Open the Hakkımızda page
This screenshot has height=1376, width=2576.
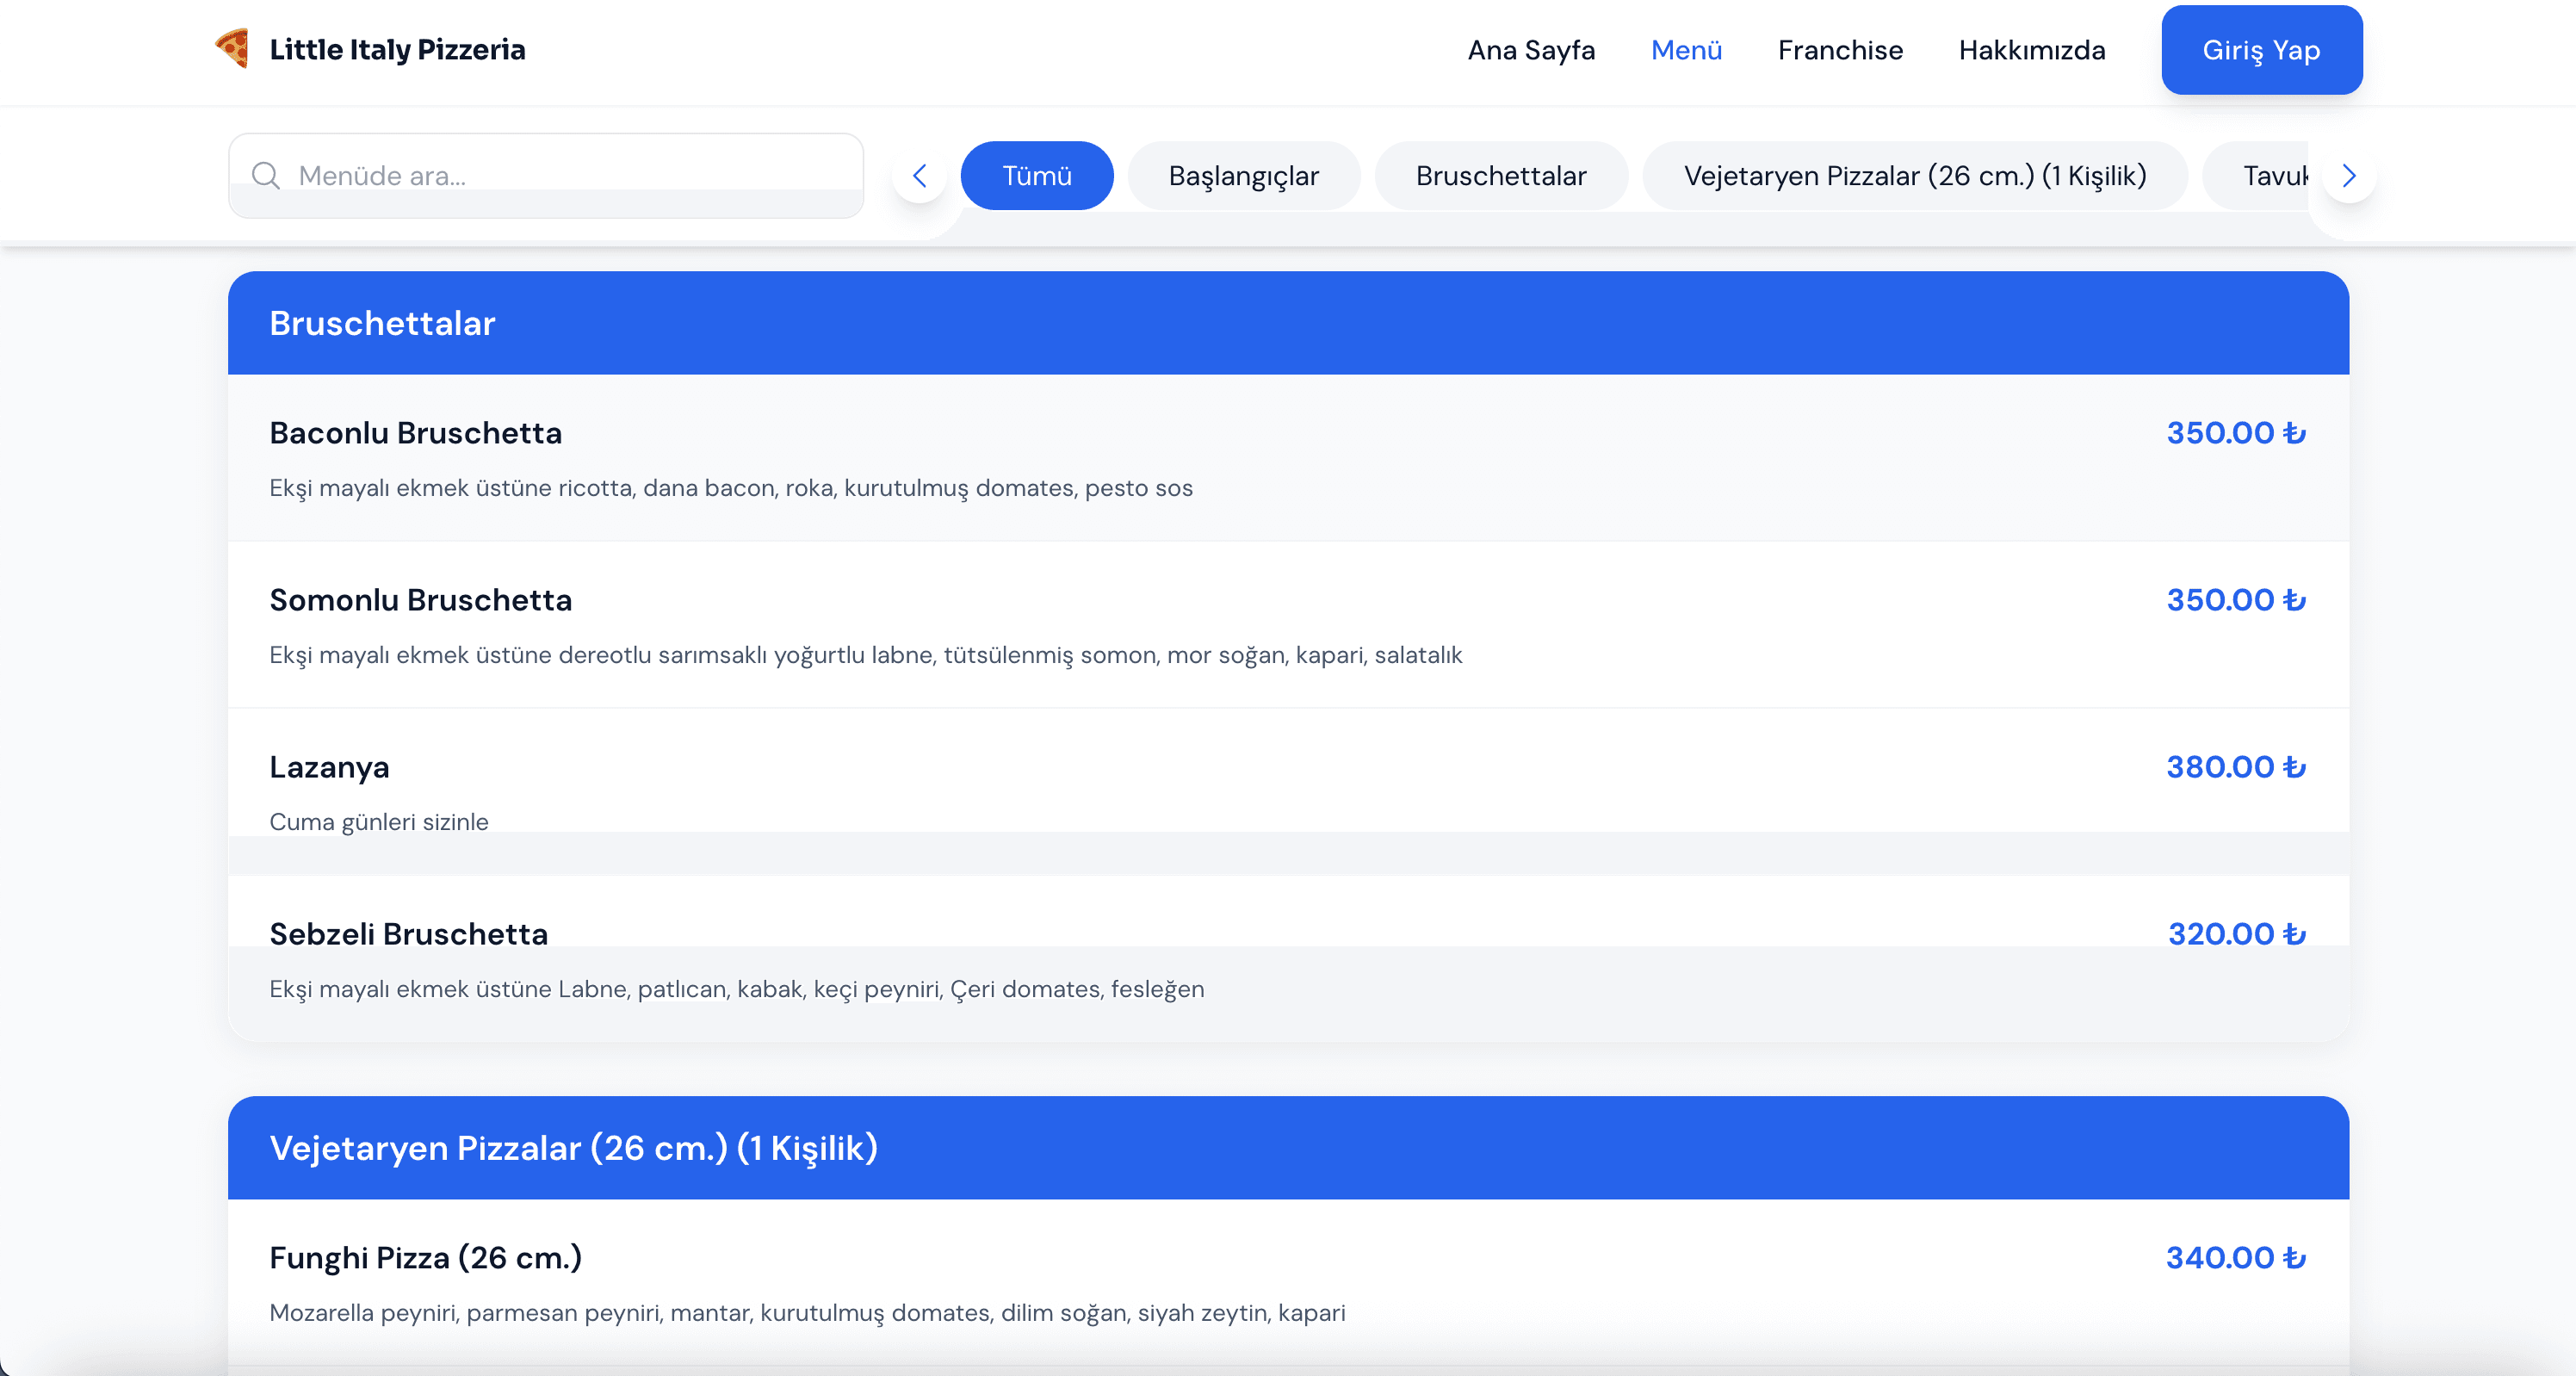click(x=2031, y=50)
